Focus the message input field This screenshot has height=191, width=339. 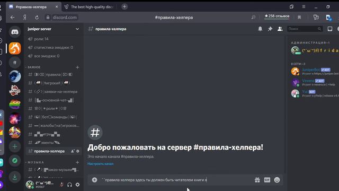[176, 180]
